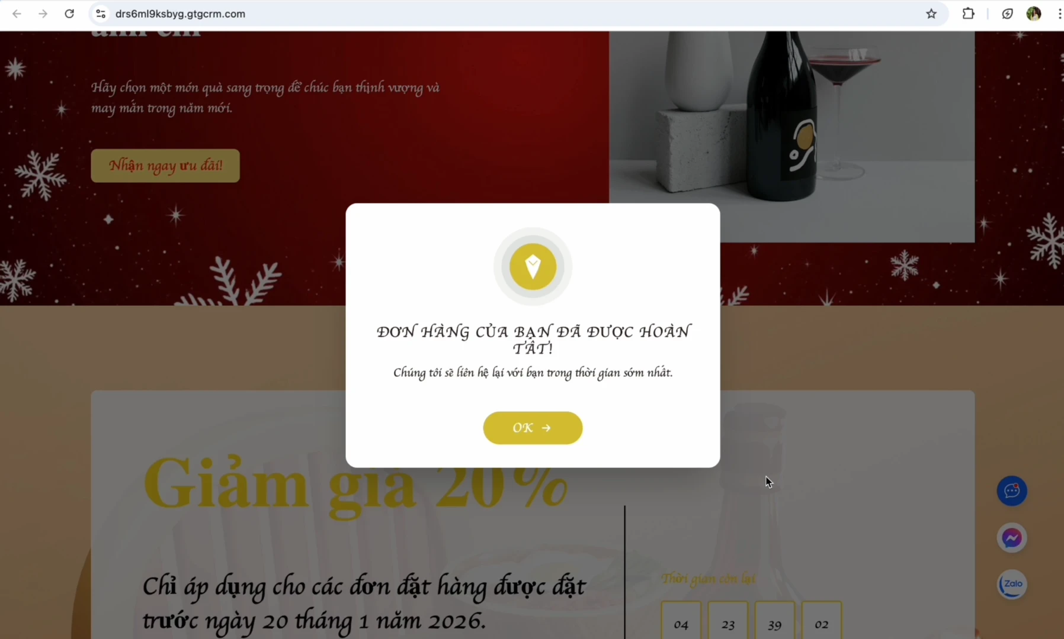Open the live chat bubble widget

point(1012,490)
